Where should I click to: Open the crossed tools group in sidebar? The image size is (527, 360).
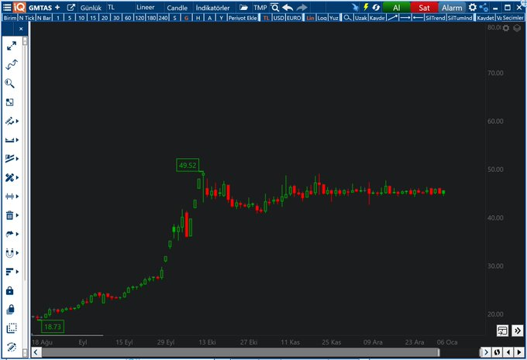tap(12, 177)
